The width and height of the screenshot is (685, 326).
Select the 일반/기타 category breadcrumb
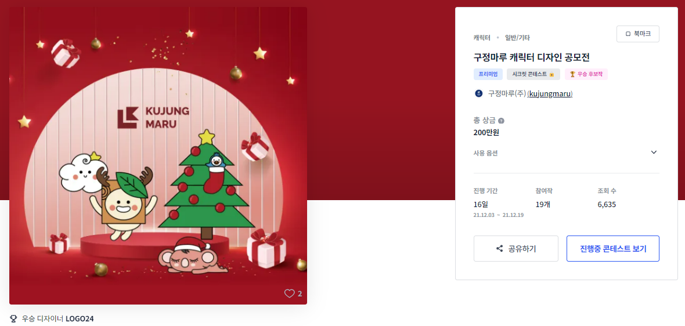point(517,38)
